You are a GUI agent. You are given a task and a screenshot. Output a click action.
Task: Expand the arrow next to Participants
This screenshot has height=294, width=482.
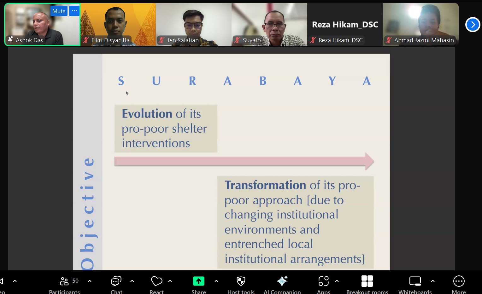click(90, 281)
